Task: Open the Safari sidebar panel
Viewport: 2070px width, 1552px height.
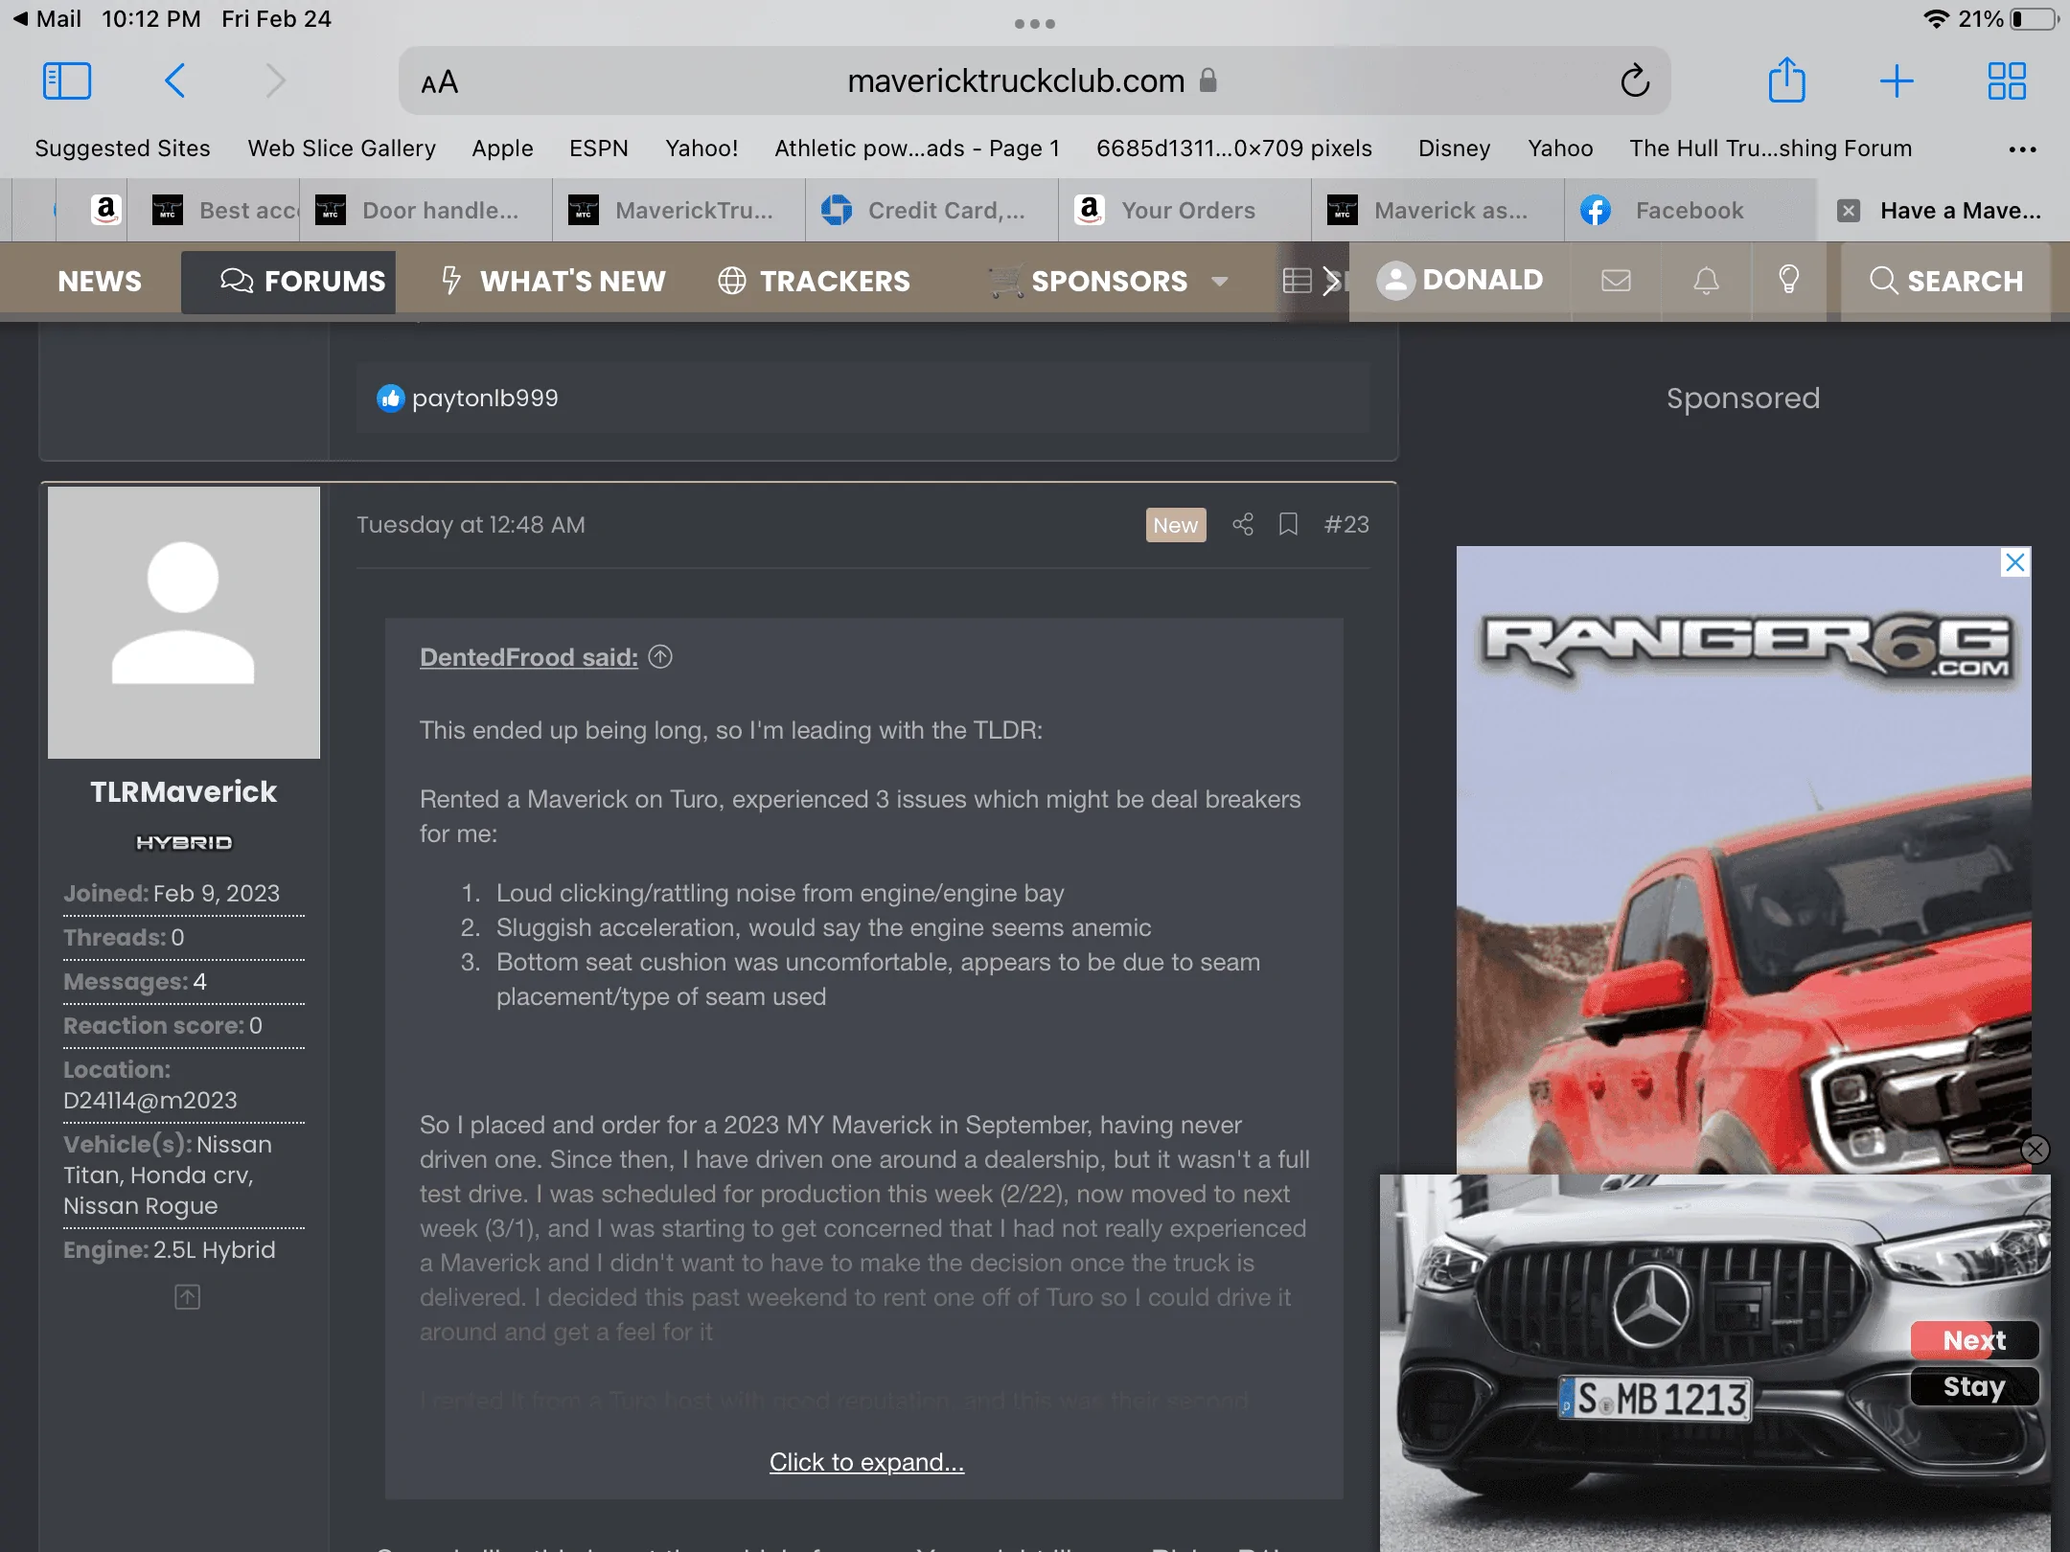Action: click(x=67, y=81)
